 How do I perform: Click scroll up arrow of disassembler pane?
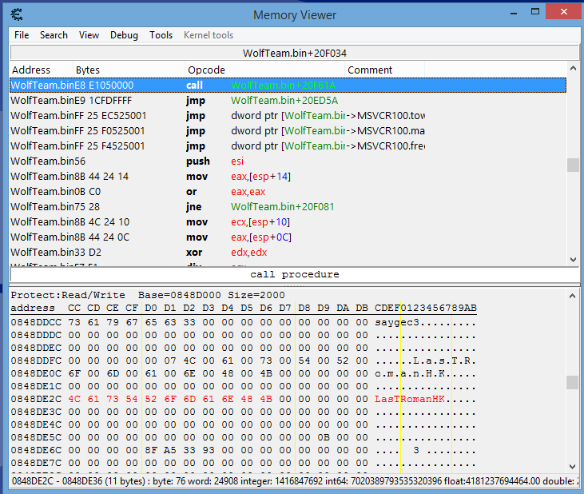(573, 68)
